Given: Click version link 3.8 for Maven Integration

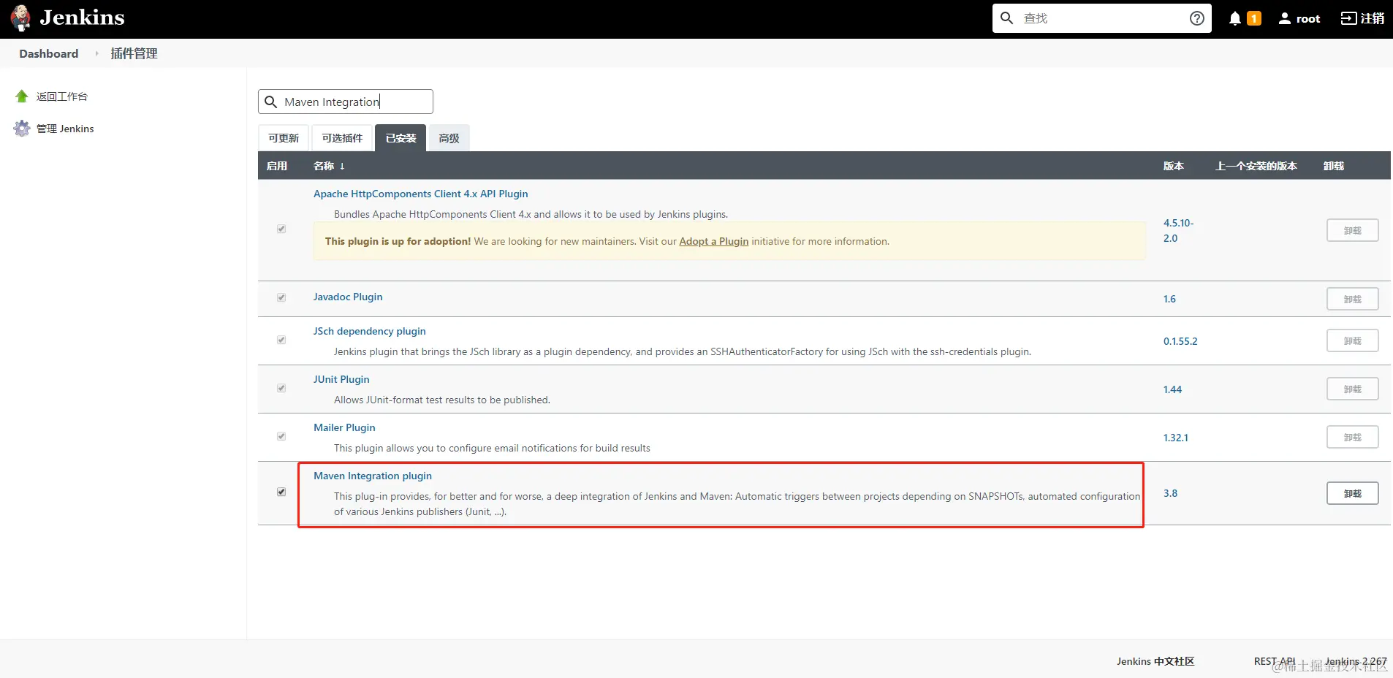Looking at the screenshot, I should pos(1170,493).
